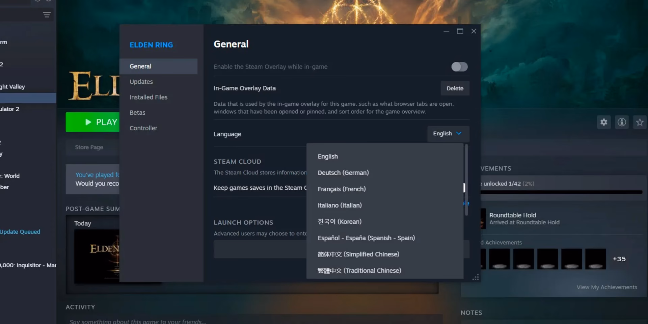The image size is (648, 324).
Task: Select Traditional Chinese language option
Action: [385, 270]
